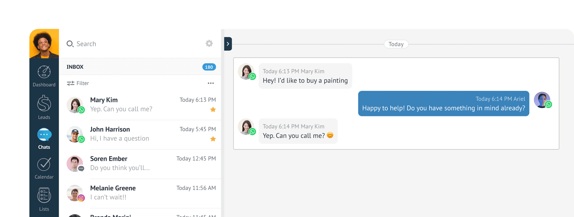This screenshot has height=217, width=574.
Task: Toggle the star on Mary Kim's chat
Action: click(213, 110)
